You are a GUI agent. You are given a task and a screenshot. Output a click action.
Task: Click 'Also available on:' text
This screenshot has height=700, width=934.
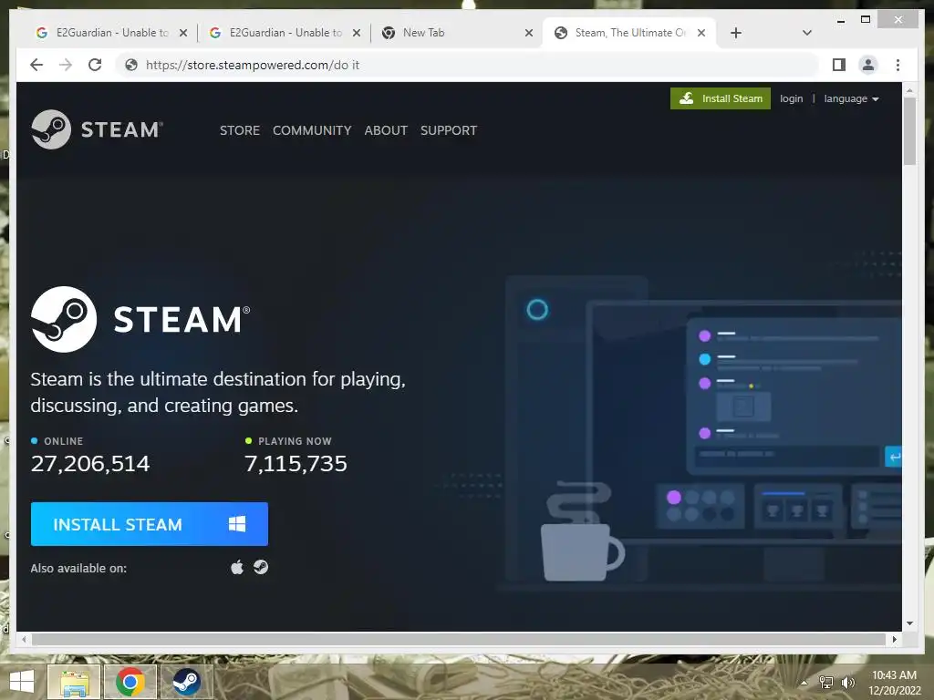(x=78, y=568)
